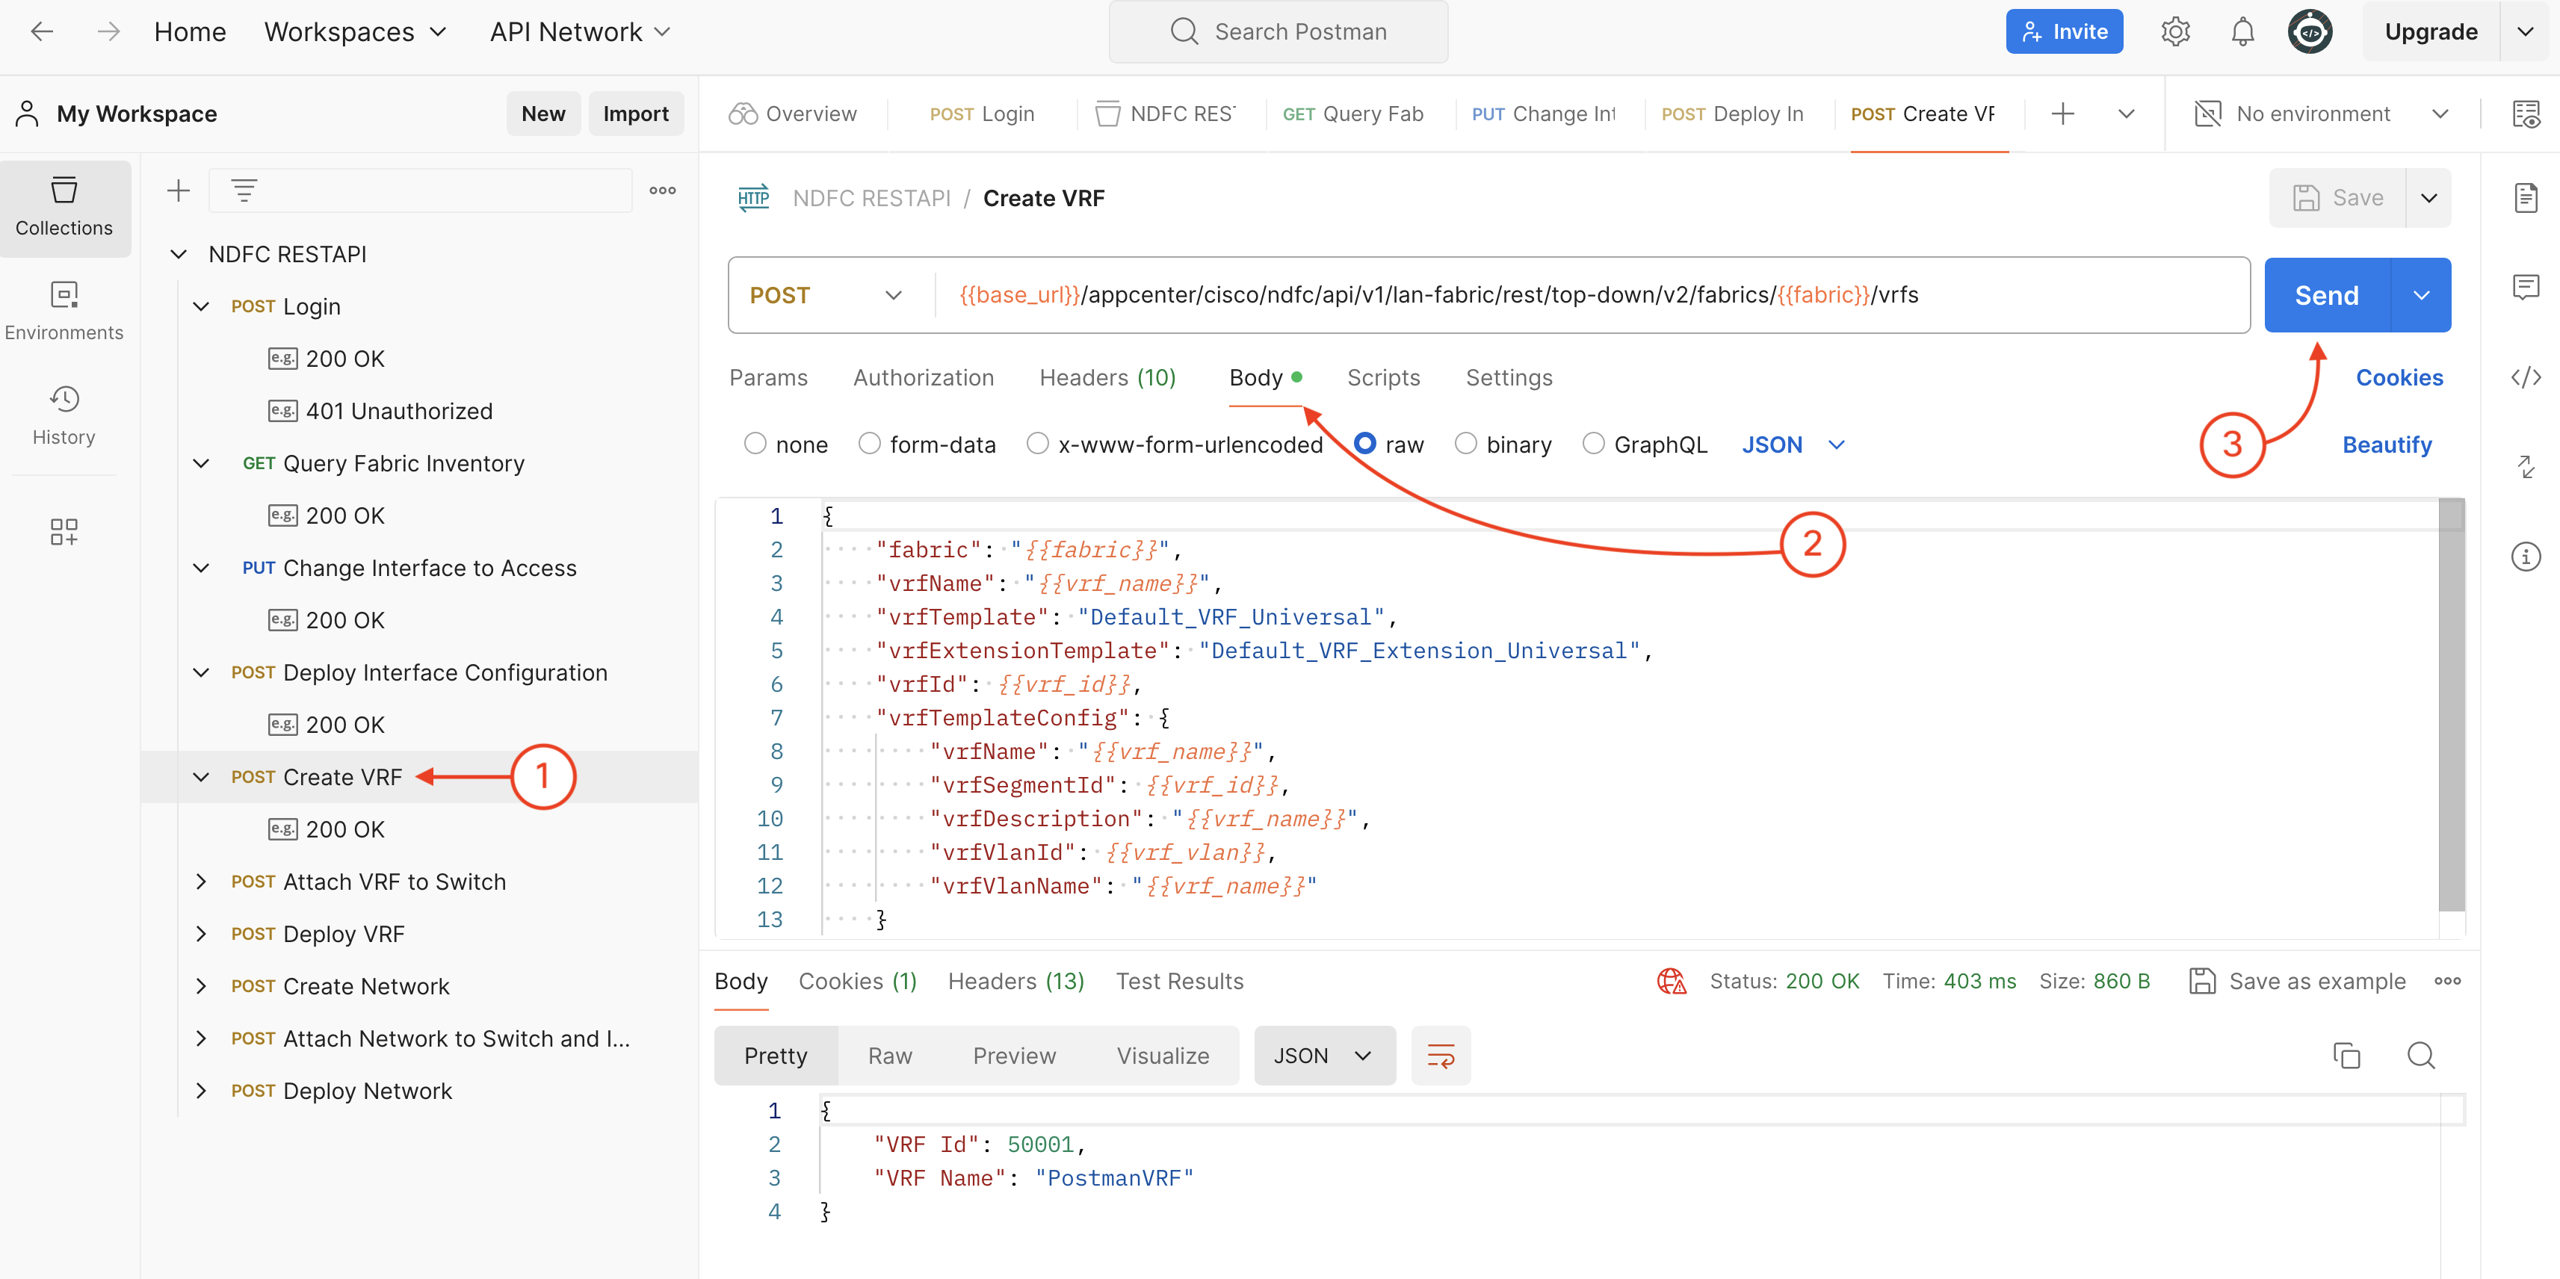The height and width of the screenshot is (1279, 2560).
Task: Toggle response line wrap icon
Action: [x=1441, y=1056]
